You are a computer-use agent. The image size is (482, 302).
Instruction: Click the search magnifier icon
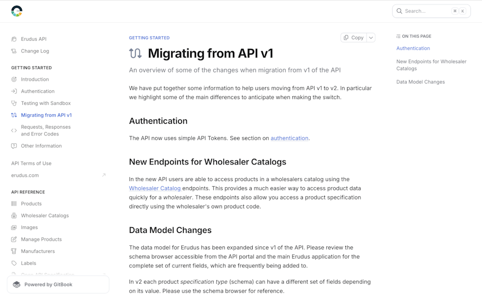(x=399, y=11)
